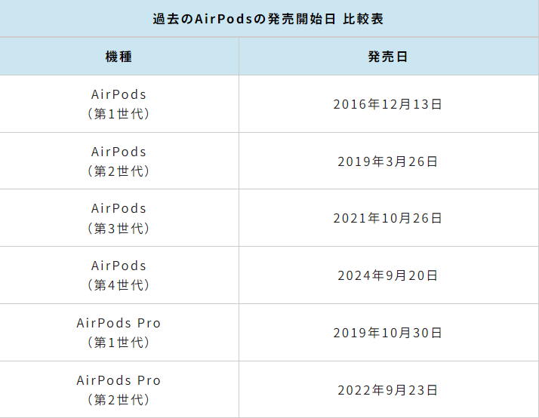
Task: Select the AirPods (第2世代) cell
Action: [119, 161]
